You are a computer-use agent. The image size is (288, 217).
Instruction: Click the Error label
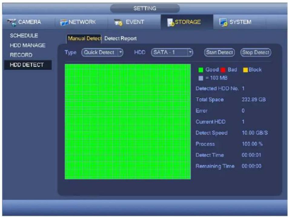coord(201,111)
